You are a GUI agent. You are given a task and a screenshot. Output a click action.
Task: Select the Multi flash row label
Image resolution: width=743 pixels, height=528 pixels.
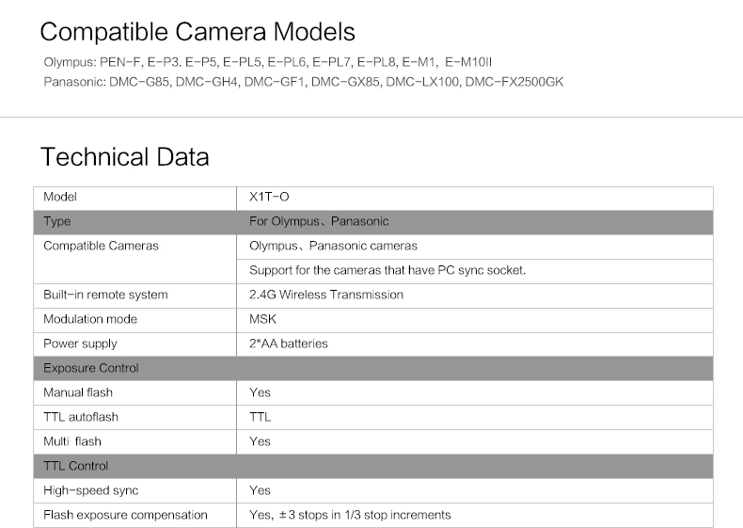[x=72, y=441]
